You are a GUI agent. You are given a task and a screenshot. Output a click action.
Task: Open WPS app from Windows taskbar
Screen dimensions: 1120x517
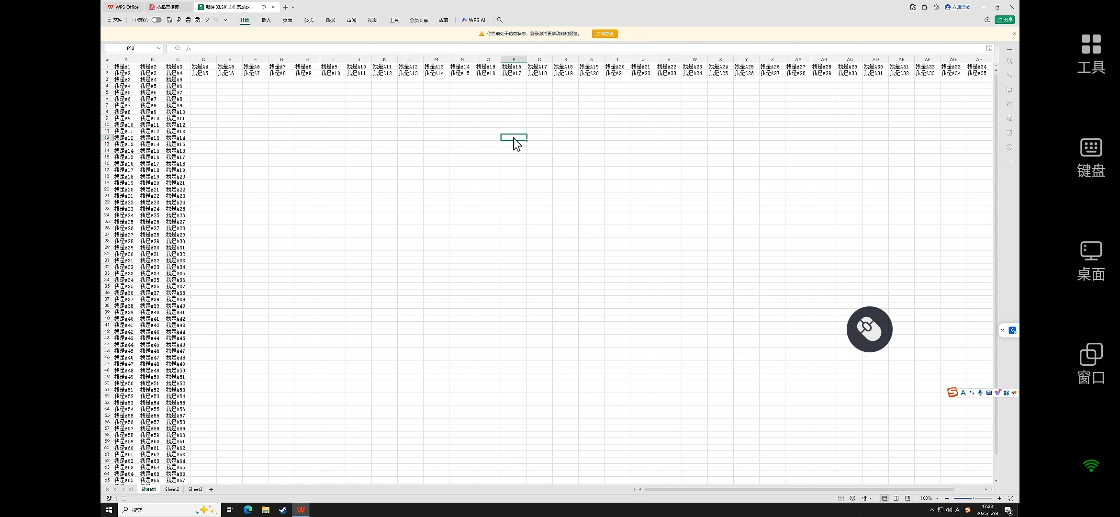click(x=301, y=510)
